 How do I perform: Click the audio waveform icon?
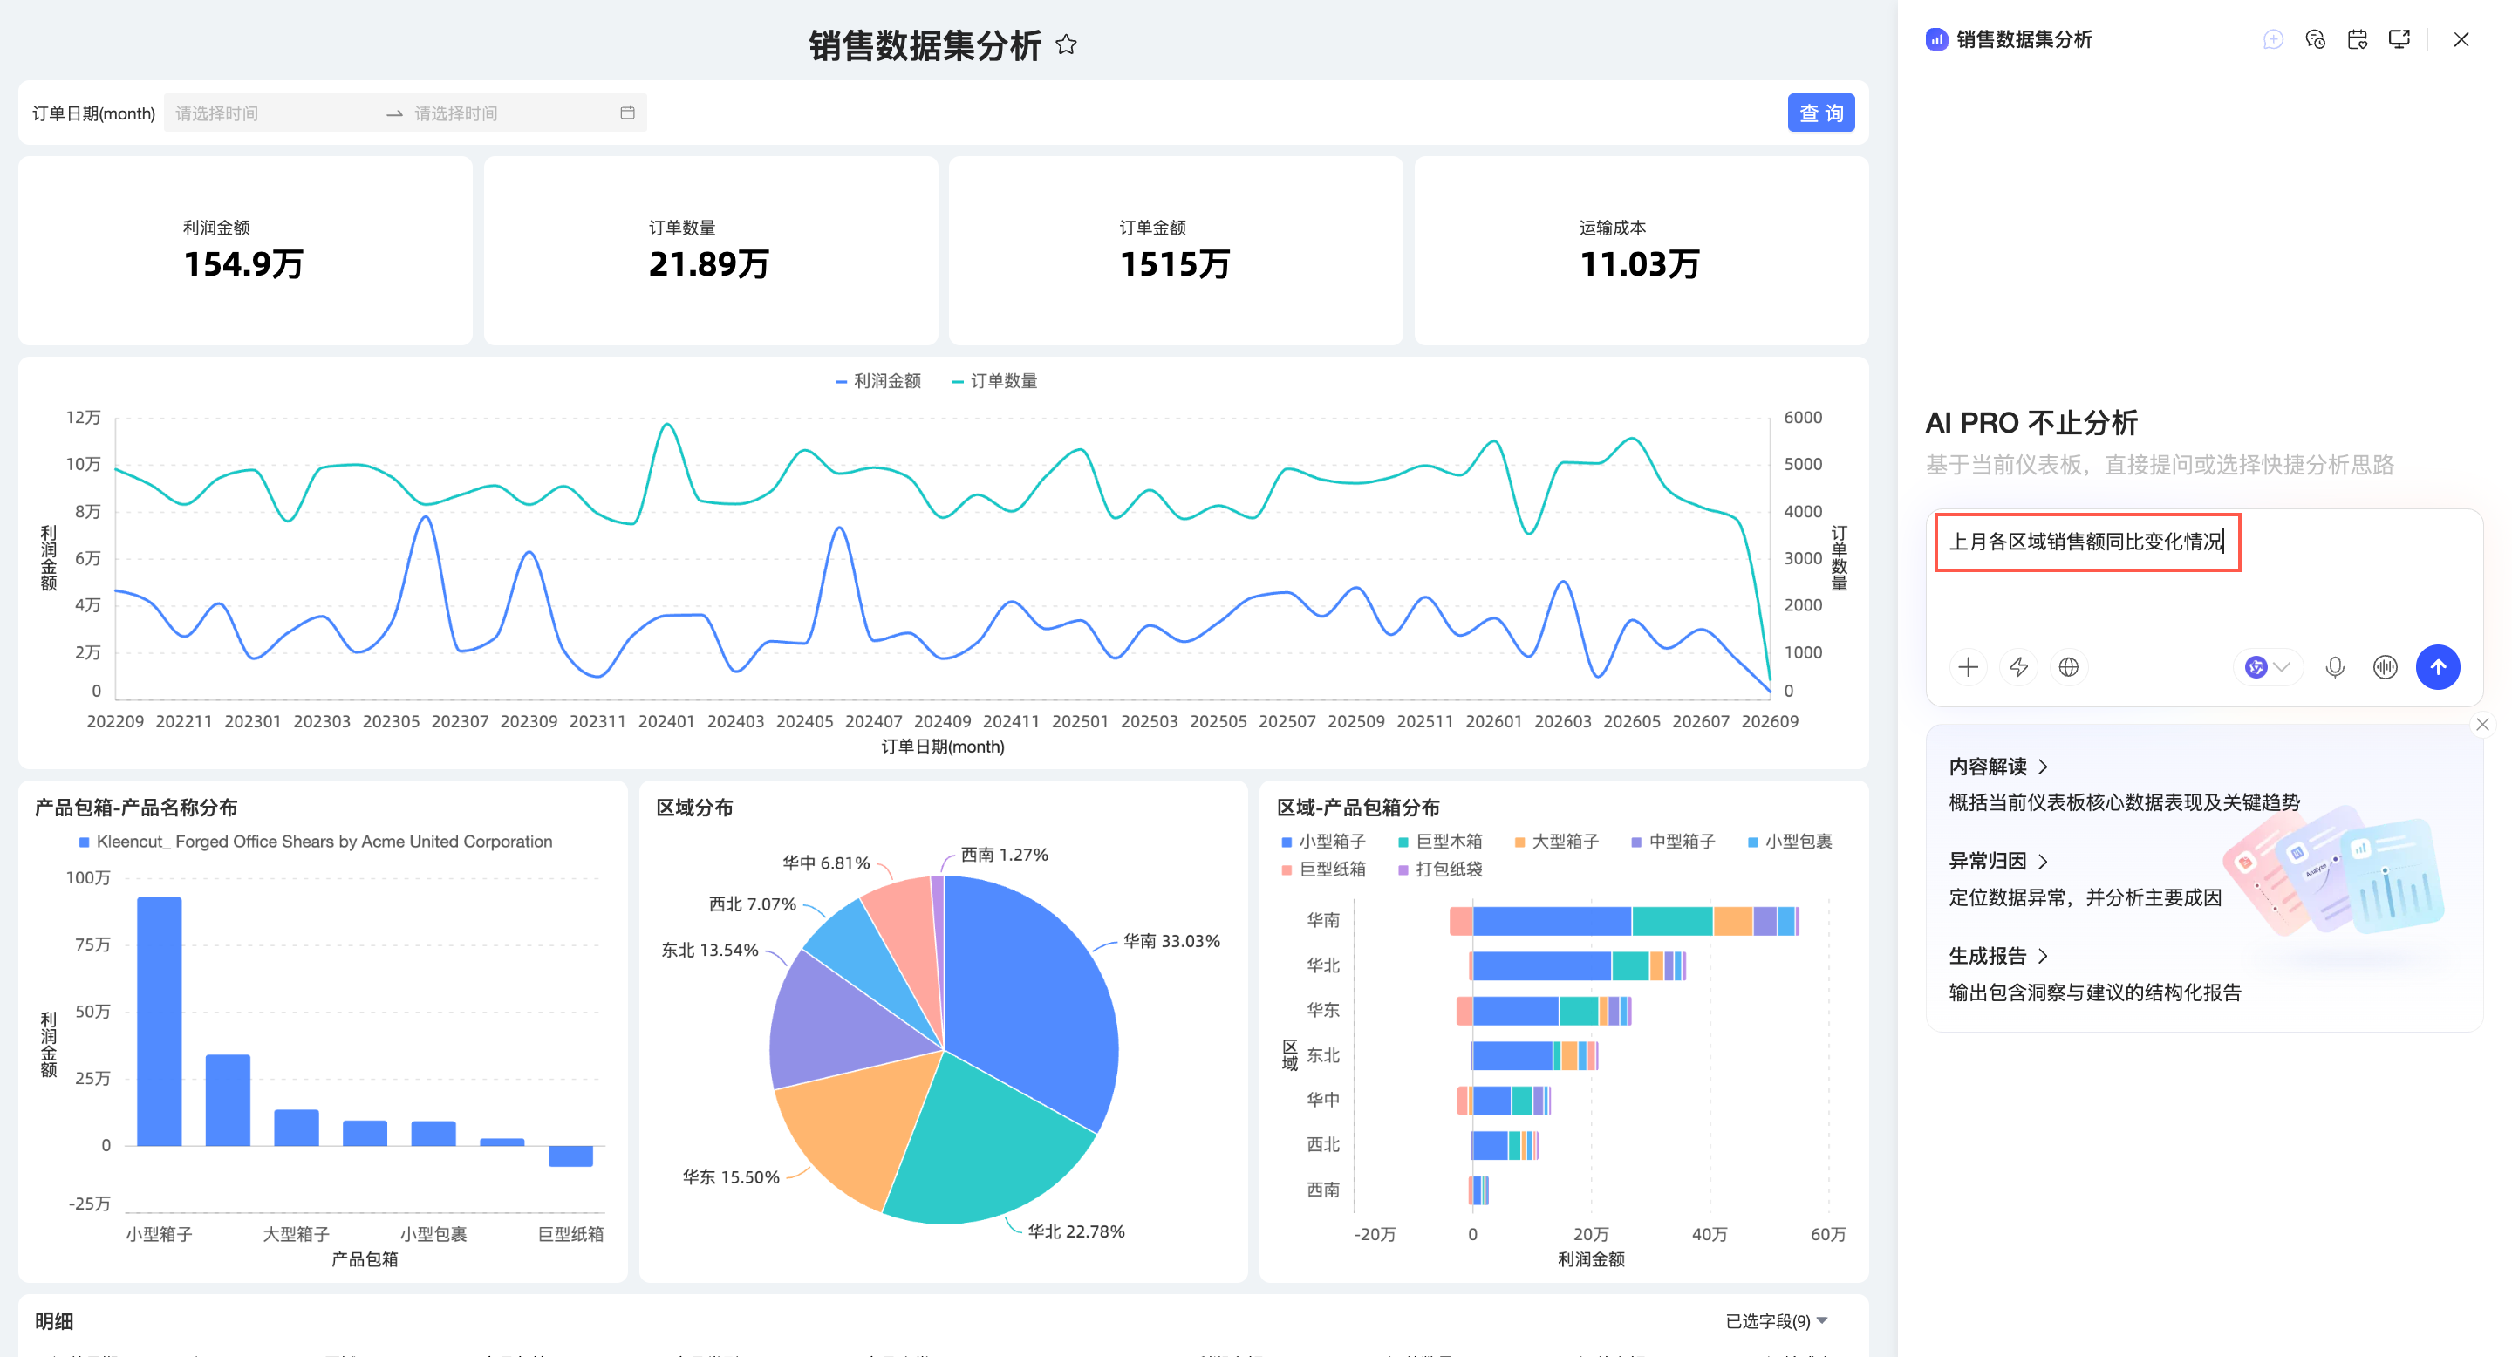pos(2386,667)
